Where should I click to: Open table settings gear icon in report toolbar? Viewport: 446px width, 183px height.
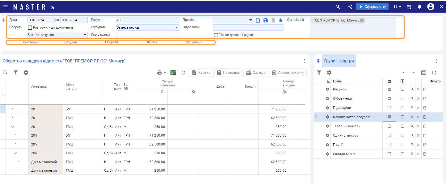(x=26, y=73)
